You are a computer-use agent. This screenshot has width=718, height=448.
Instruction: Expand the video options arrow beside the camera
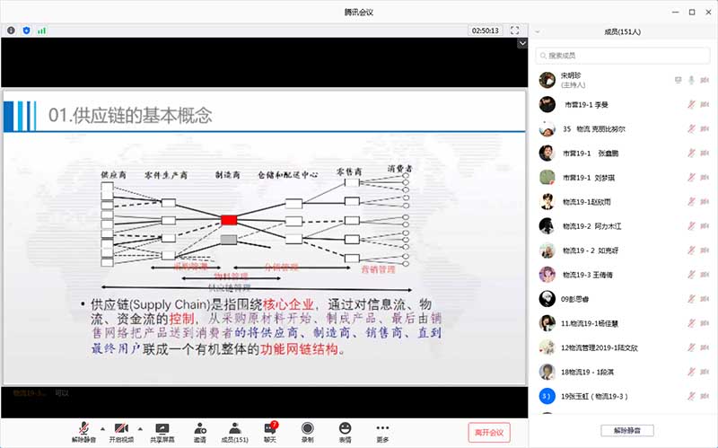(x=139, y=427)
